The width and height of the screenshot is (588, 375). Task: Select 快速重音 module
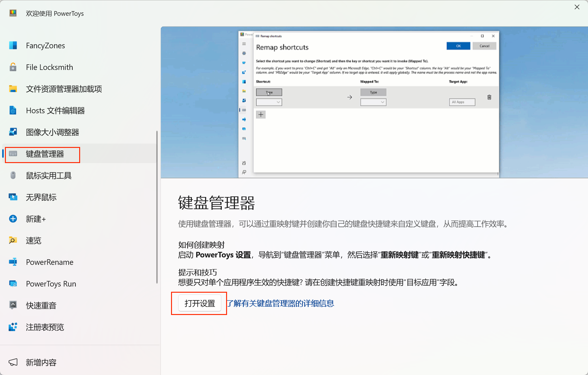point(80,305)
